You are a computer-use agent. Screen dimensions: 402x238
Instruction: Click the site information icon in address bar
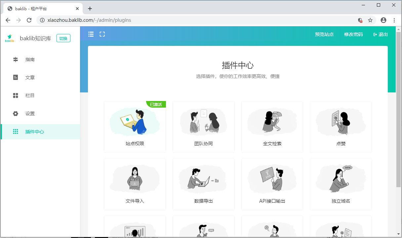pyautogui.click(x=42, y=20)
